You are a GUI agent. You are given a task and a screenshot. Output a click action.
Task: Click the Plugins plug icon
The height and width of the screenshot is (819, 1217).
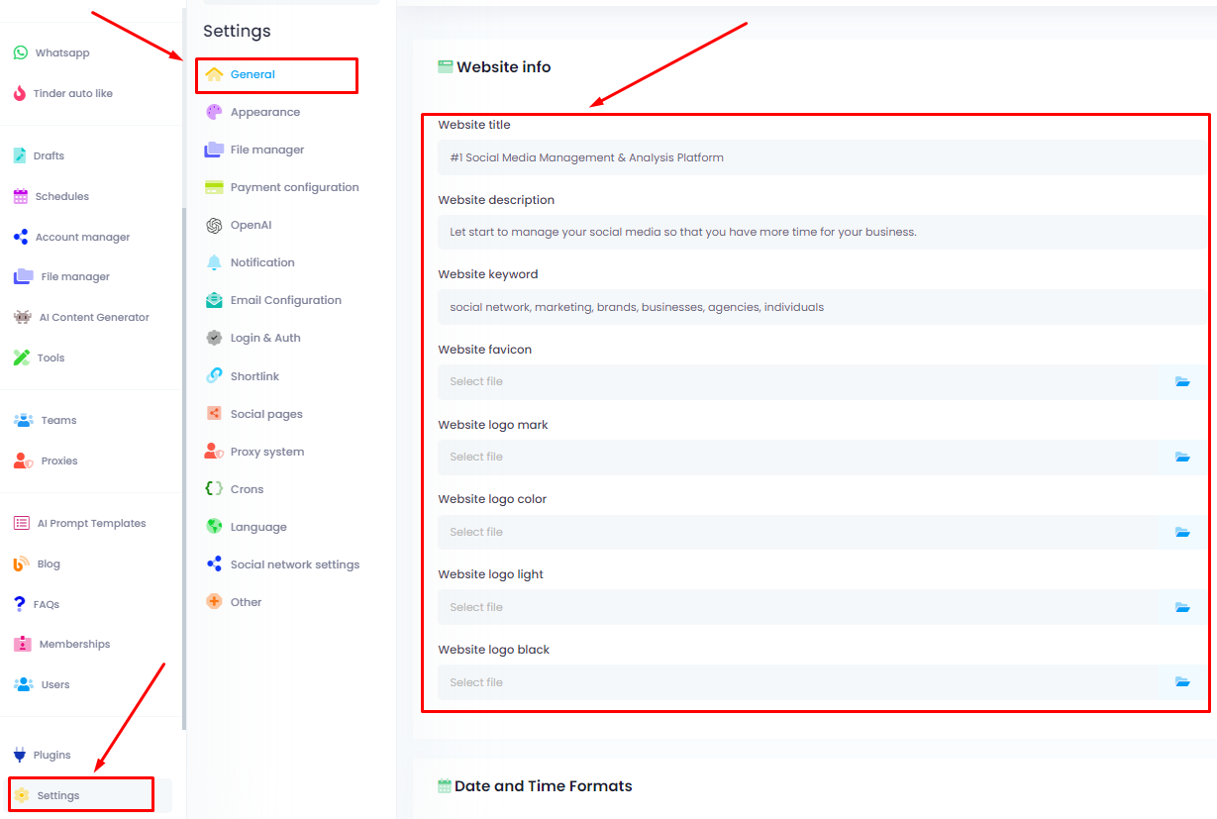point(20,755)
